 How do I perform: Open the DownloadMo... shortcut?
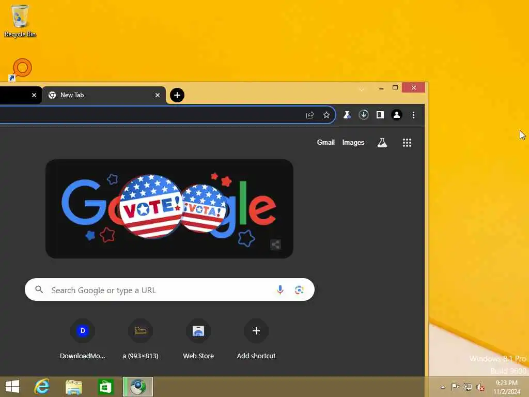pyautogui.click(x=83, y=339)
